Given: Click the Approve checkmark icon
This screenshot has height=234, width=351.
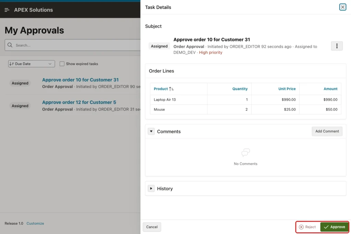Looking at the screenshot, I should pos(326,227).
